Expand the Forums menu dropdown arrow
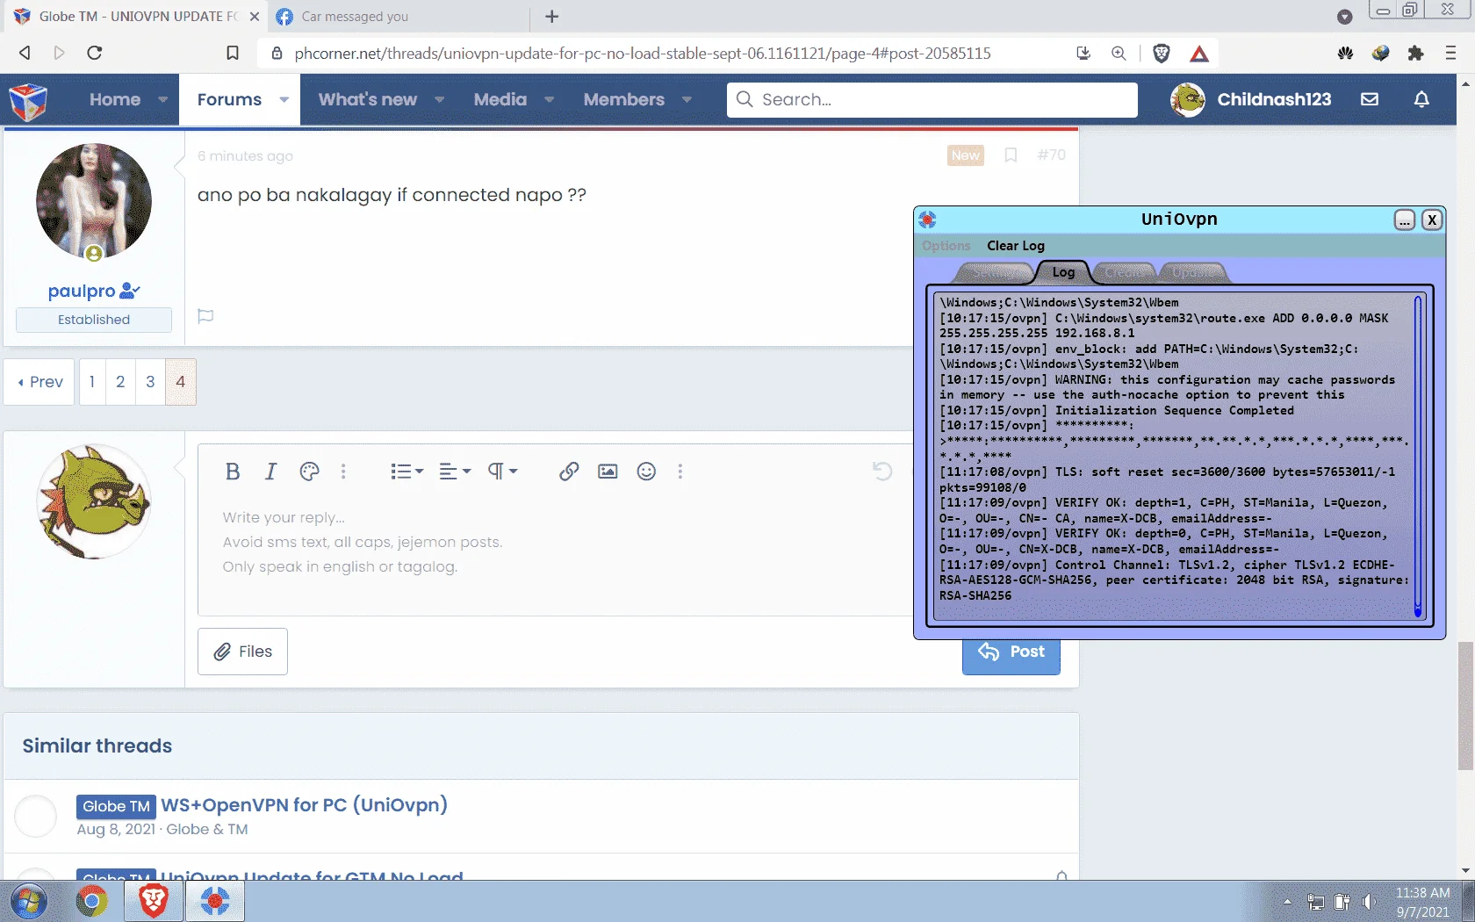The height and width of the screenshot is (922, 1475). [284, 99]
